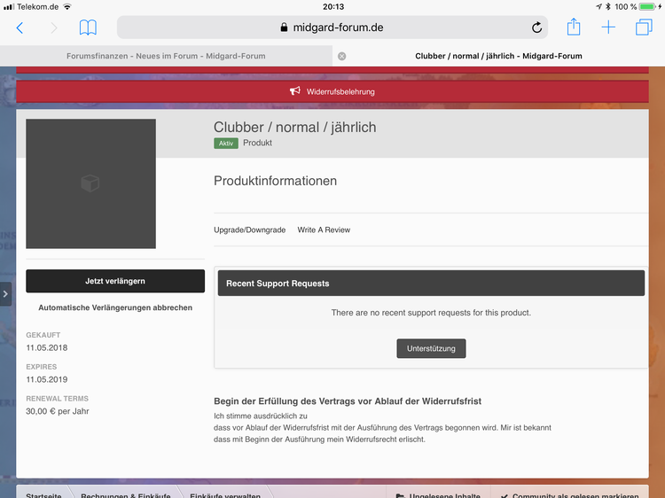
Task: Cancel renewals via Automatische Verlängerungen abbrechen
Action: pyautogui.click(x=115, y=307)
